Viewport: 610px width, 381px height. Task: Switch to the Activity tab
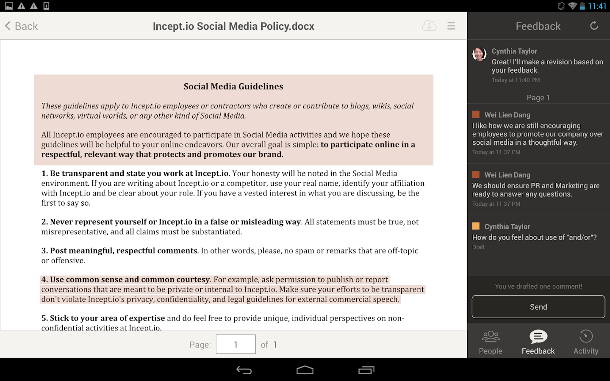(x=586, y=342)
